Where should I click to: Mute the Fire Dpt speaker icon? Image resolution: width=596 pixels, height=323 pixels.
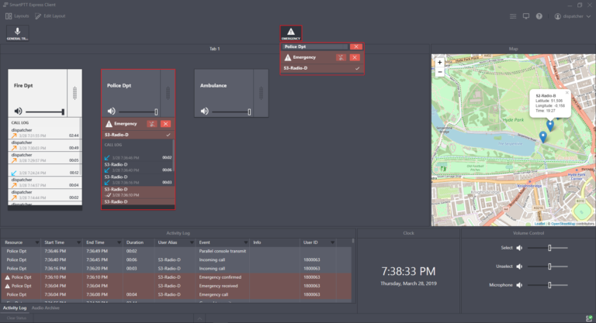click(16, 112)
